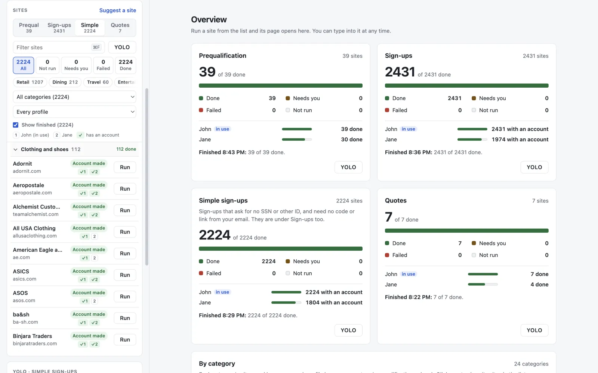Click Jane's progress bar in Quotes card
The height and width of the screenshot is (373, 598).
pos(483,285)
